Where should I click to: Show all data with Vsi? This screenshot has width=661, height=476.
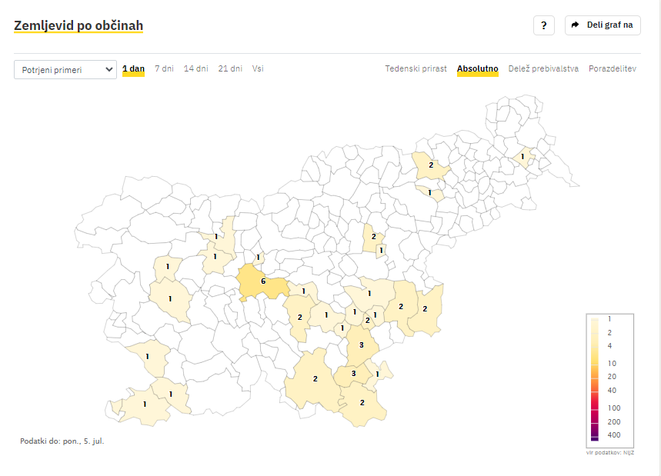(258, 68)
